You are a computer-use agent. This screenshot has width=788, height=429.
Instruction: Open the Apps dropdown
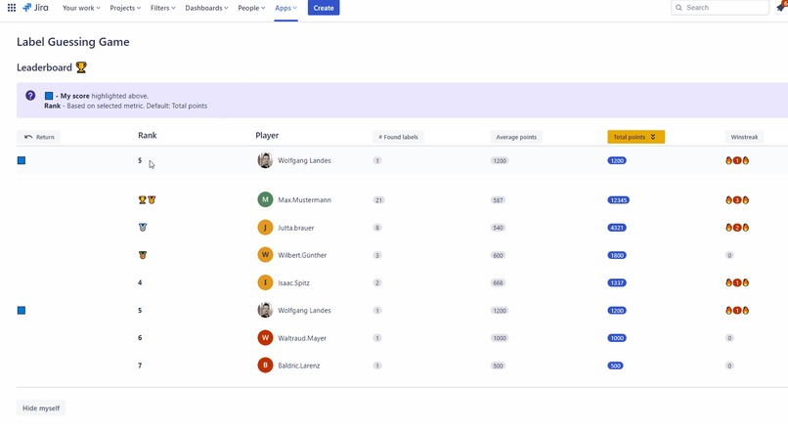click(285, 8)
